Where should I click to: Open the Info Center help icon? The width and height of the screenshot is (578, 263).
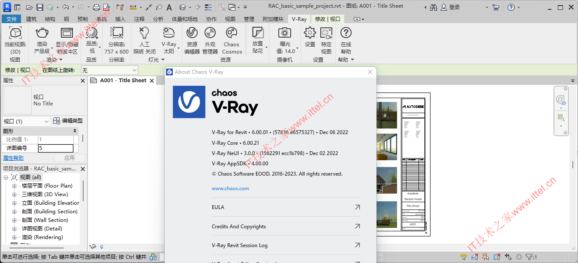[x=511, y=7]
